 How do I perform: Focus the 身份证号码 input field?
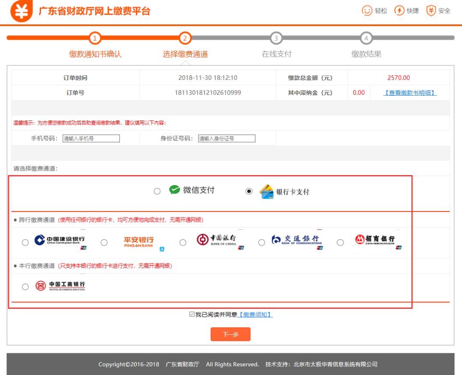coord(227,138)
